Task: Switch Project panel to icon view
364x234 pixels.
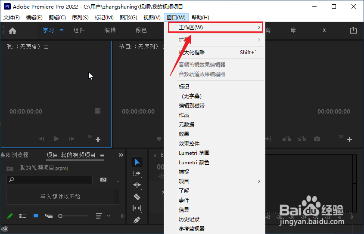Action: 36,216
